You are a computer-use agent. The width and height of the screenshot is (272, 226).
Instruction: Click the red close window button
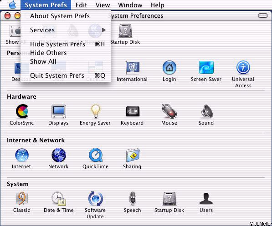(7, 15)
